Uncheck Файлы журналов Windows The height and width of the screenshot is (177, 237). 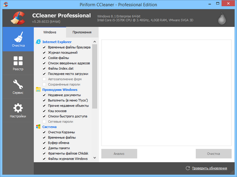[44, 159]
